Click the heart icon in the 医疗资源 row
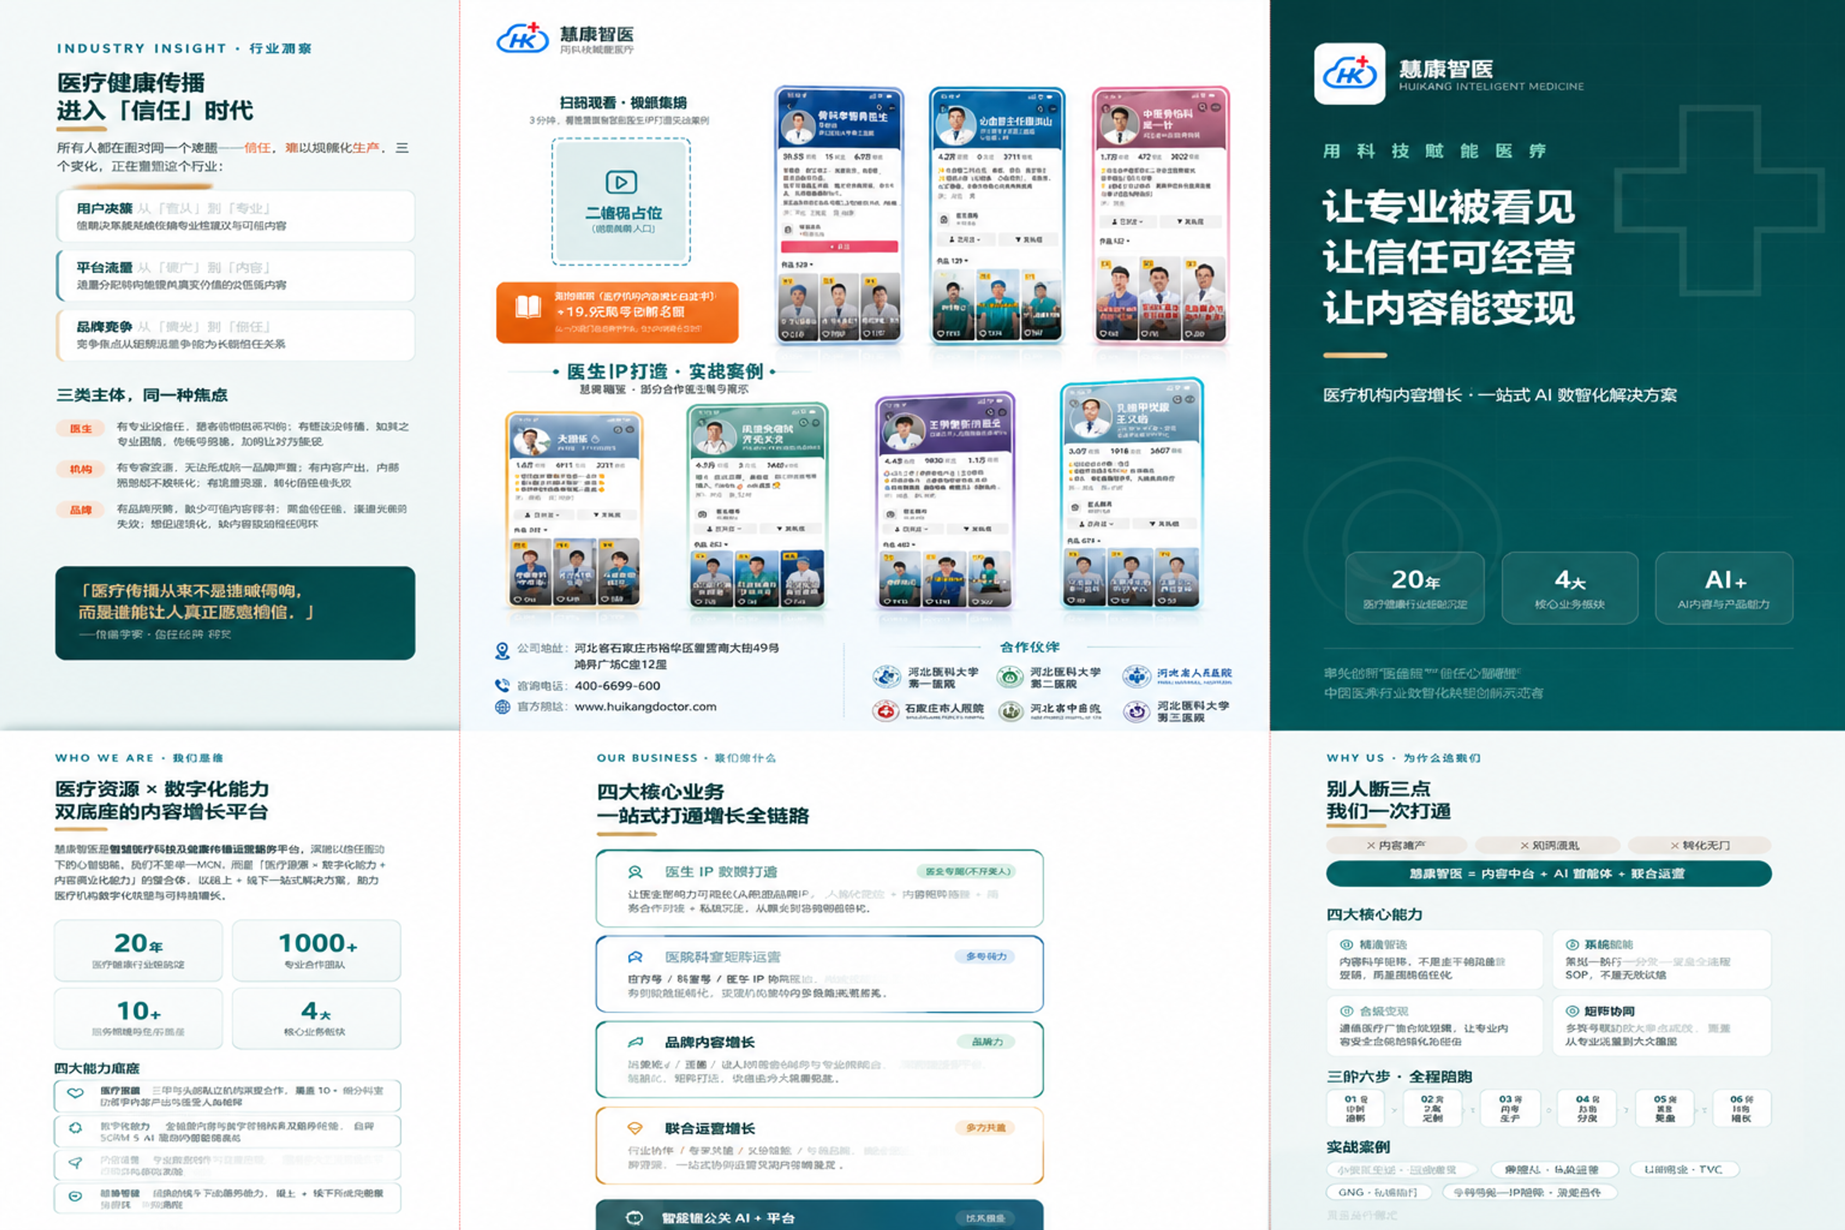The image size is (1845, 1230). (x=75, y=1093)
